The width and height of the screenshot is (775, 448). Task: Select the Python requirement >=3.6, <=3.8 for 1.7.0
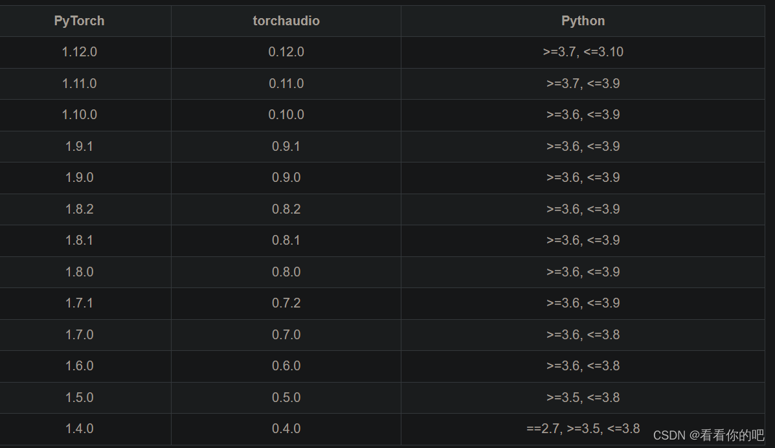(582, 335)
